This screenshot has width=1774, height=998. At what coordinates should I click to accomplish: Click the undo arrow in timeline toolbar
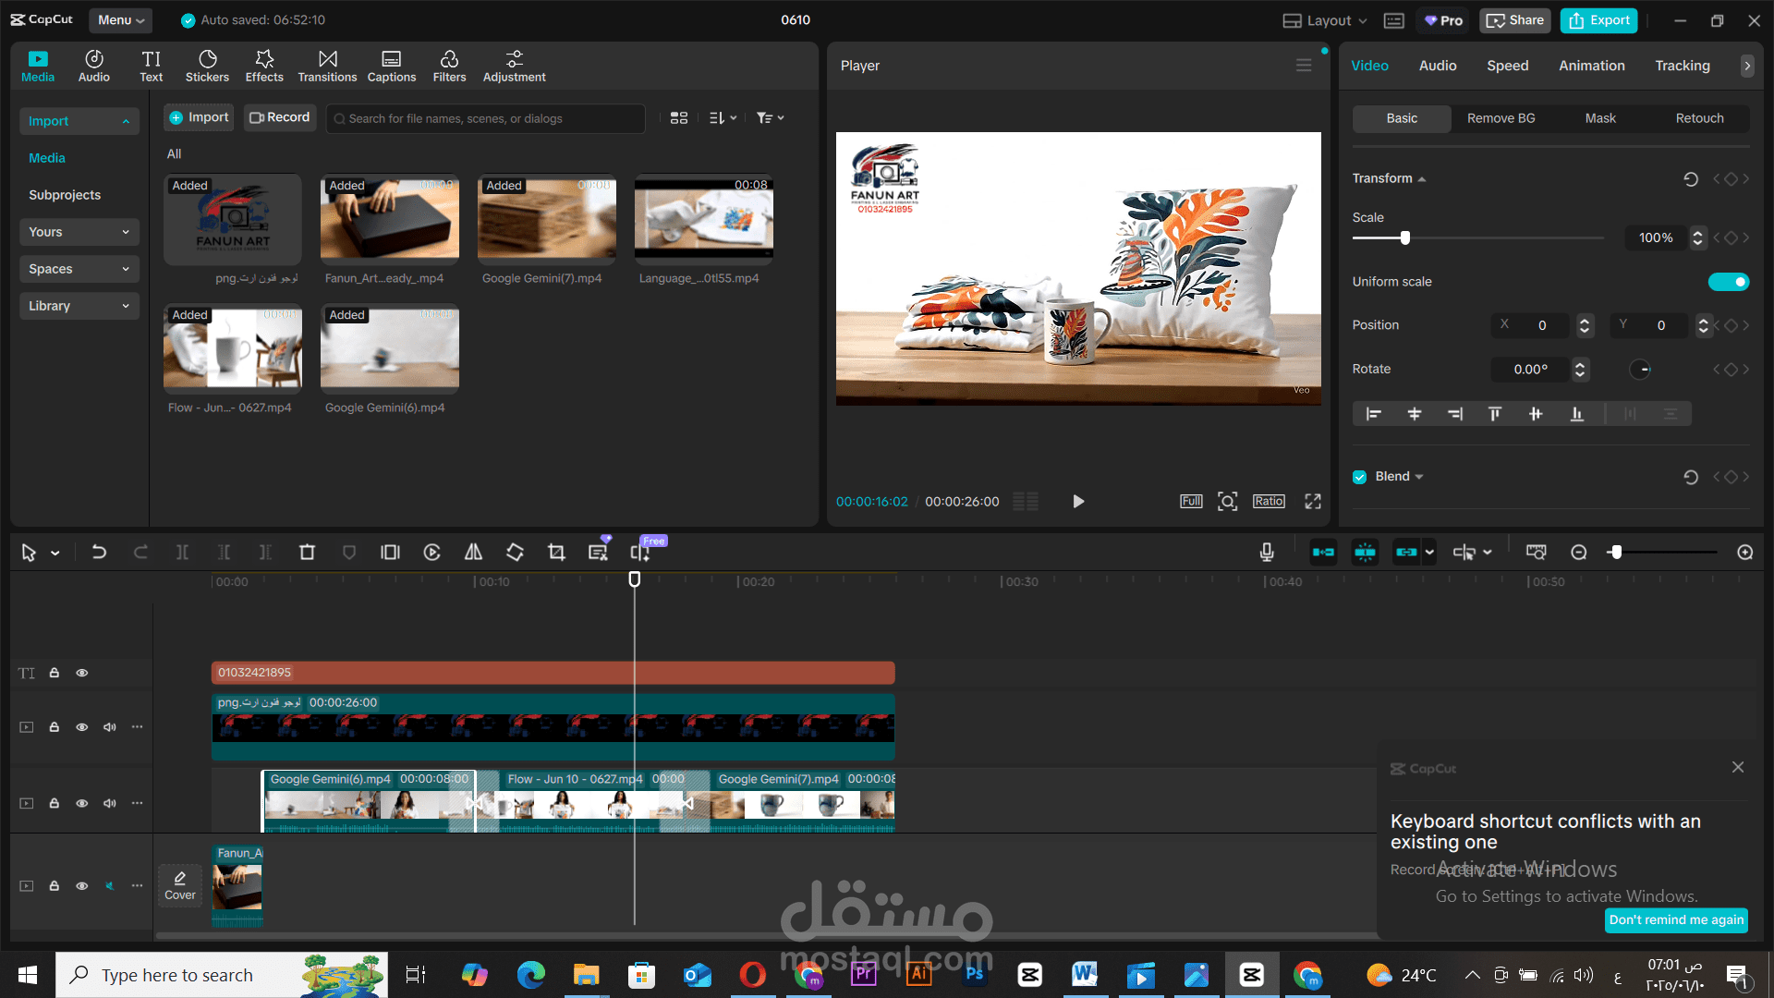(99, 553)
